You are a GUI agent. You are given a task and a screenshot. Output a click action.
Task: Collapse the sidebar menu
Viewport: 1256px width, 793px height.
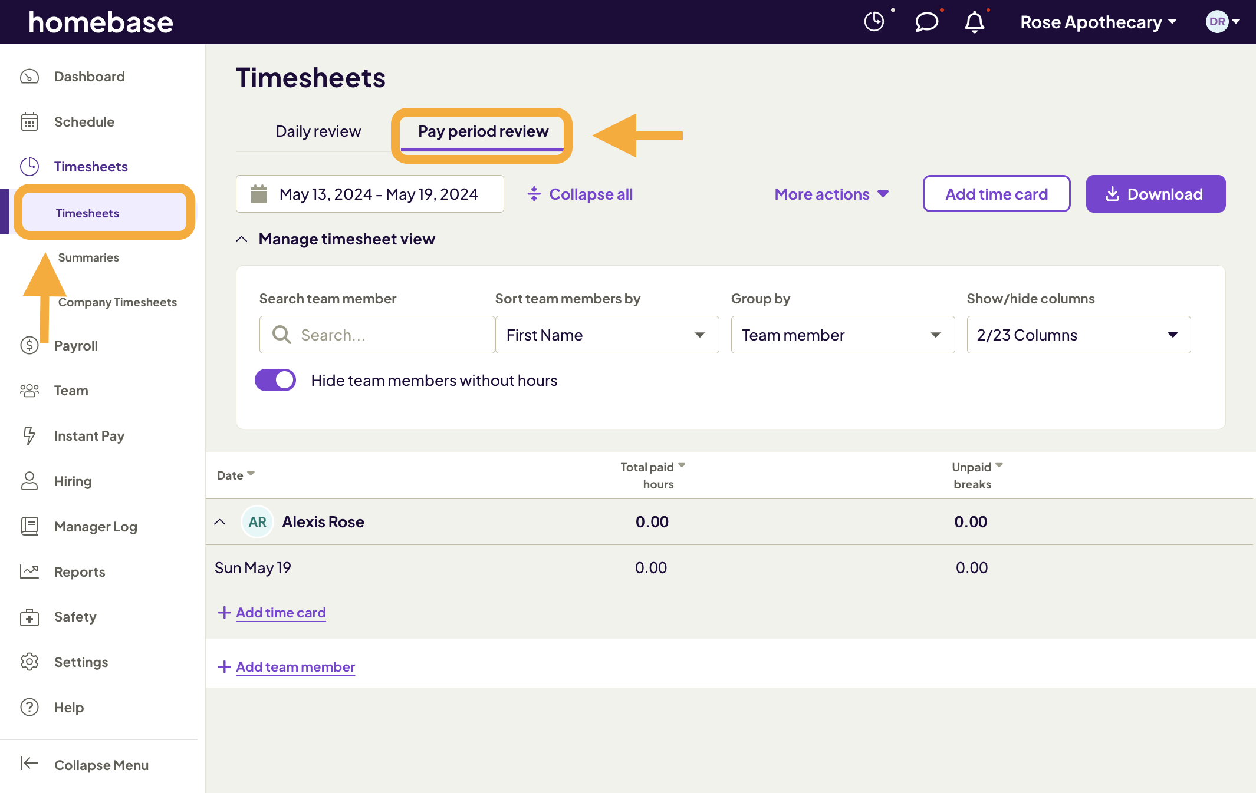point(101,765)
